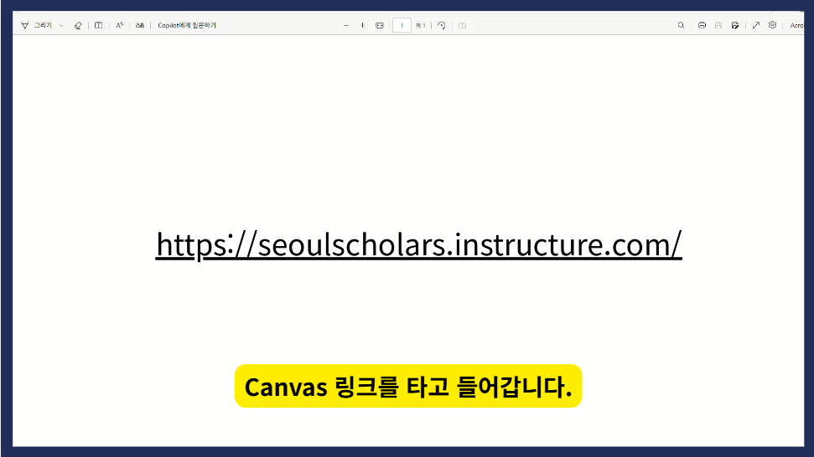Toggle fit to width view
Viewport: 814px width, 457px height.
pyautogui.click(x=380, y=26)
